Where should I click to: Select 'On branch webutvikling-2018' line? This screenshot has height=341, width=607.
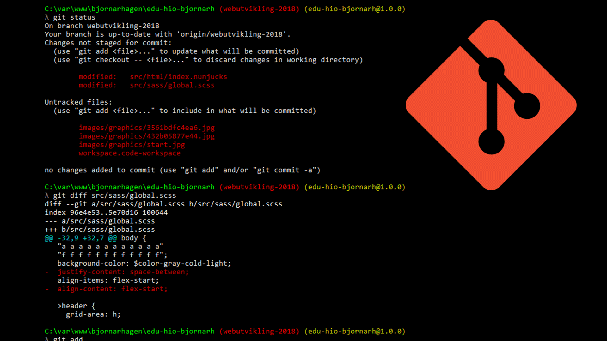(x=102, y=26)
